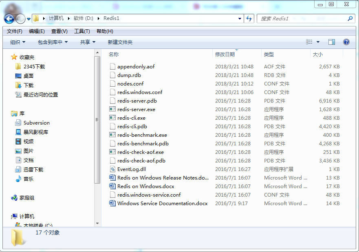Click the search magnifier icon
The height and width of the screenshot is (252, 359).
tap(350, 18)
